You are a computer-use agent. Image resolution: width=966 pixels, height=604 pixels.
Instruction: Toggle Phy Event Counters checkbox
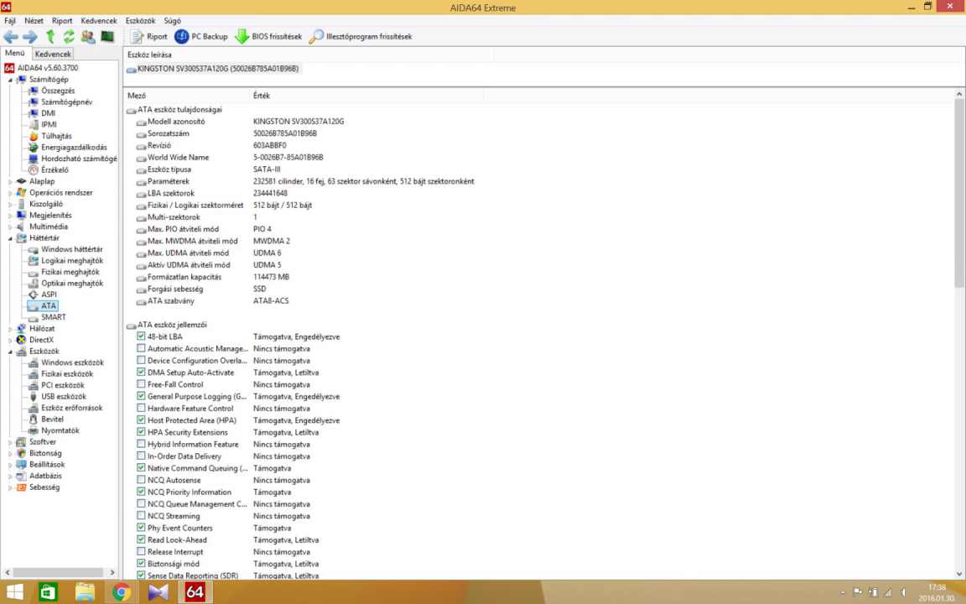coord(141,528)
